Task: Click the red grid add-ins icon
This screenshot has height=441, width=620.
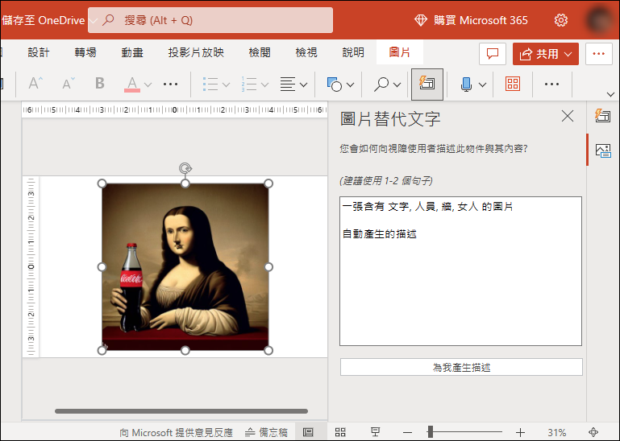Action: 513,84
